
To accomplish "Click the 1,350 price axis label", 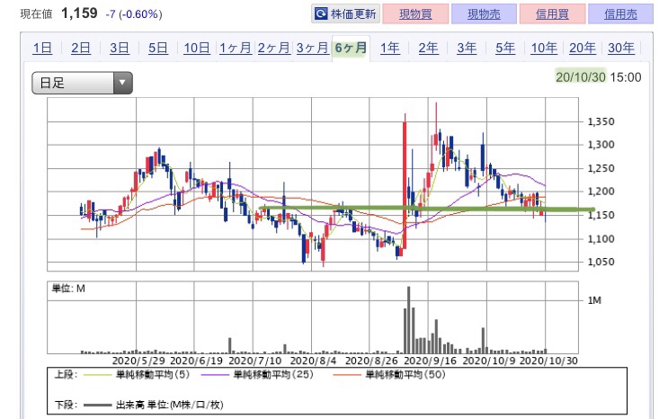I will point(601,122).
